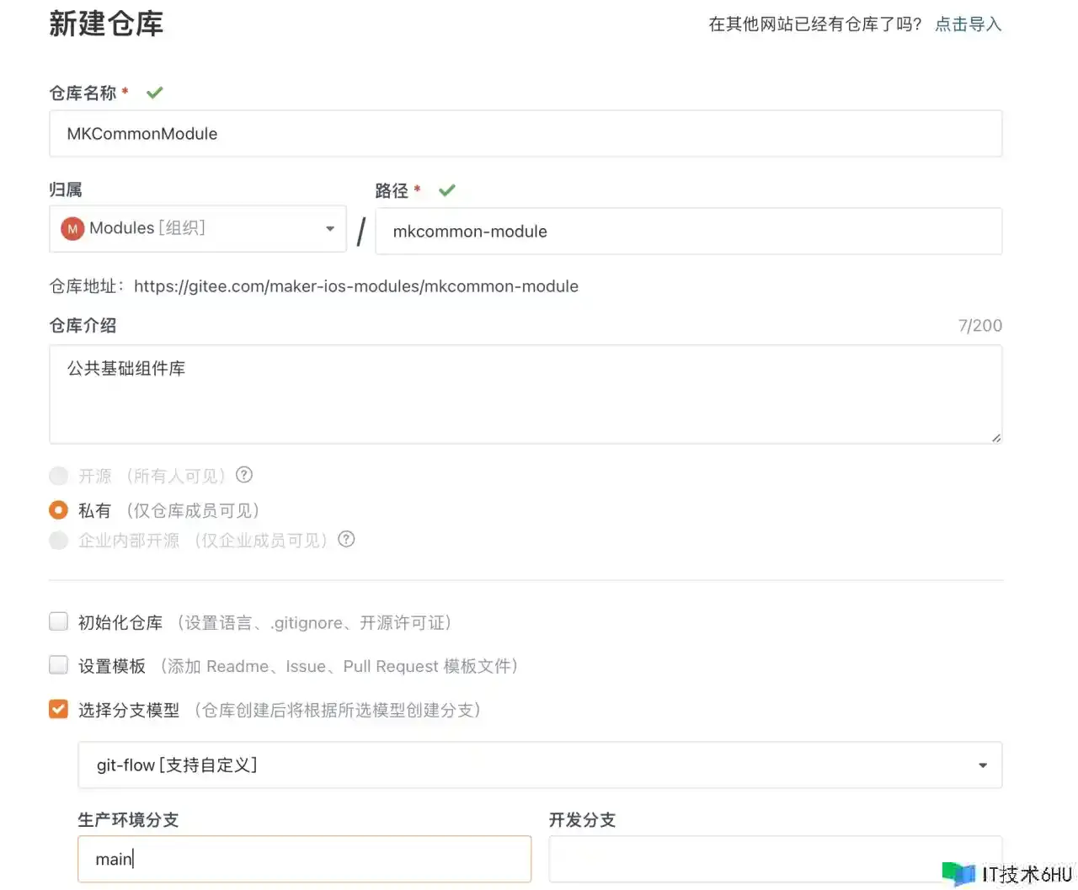Screen dimensions: 1078x890
Task: Select the 私有 private radio button
Action: (58, 510)
